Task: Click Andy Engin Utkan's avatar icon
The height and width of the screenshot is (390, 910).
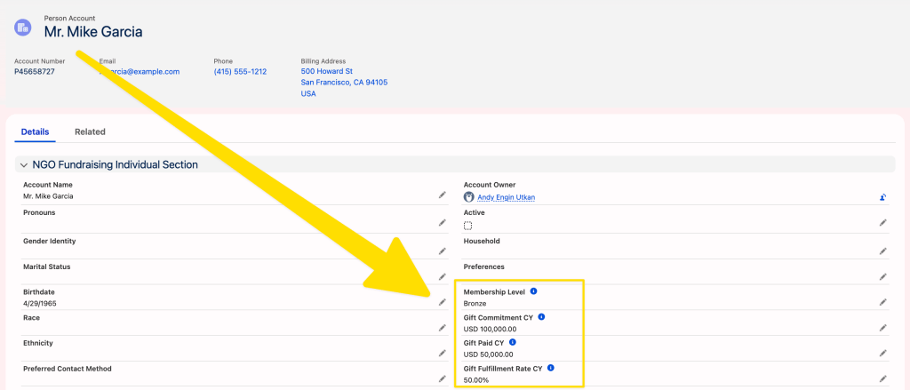Action: [x=469, y=196]
